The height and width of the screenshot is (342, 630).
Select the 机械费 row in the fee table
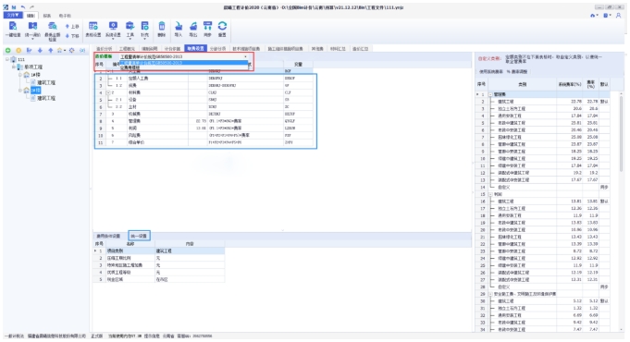coord(204,114)
